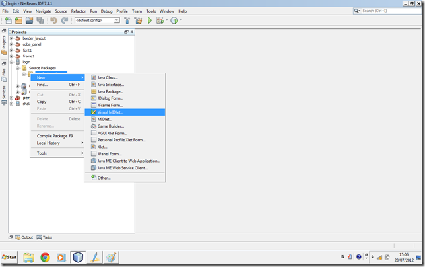Click the Build Project hammer icon

[127, 20]
